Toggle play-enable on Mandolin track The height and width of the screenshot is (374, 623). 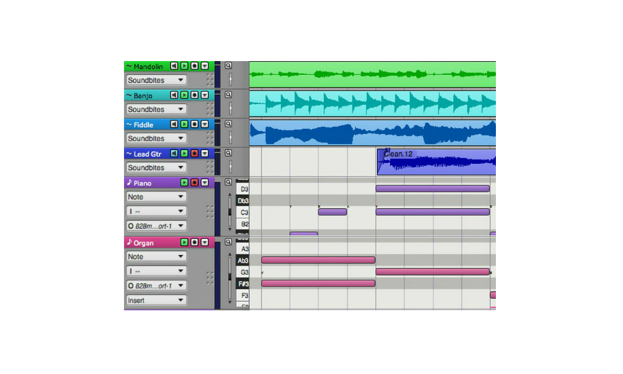(184, 66)
